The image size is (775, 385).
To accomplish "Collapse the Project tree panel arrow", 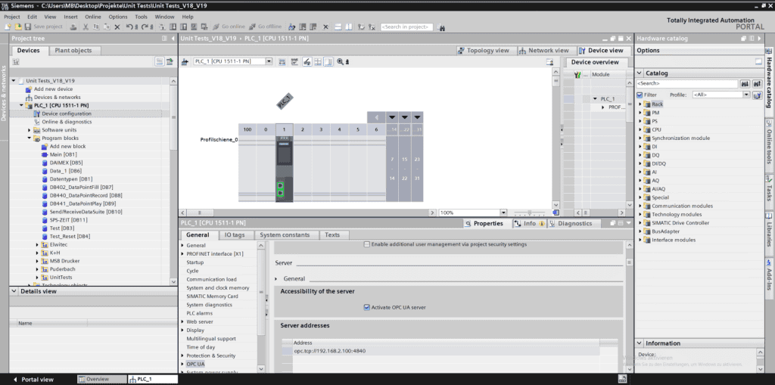I will 173,39.
